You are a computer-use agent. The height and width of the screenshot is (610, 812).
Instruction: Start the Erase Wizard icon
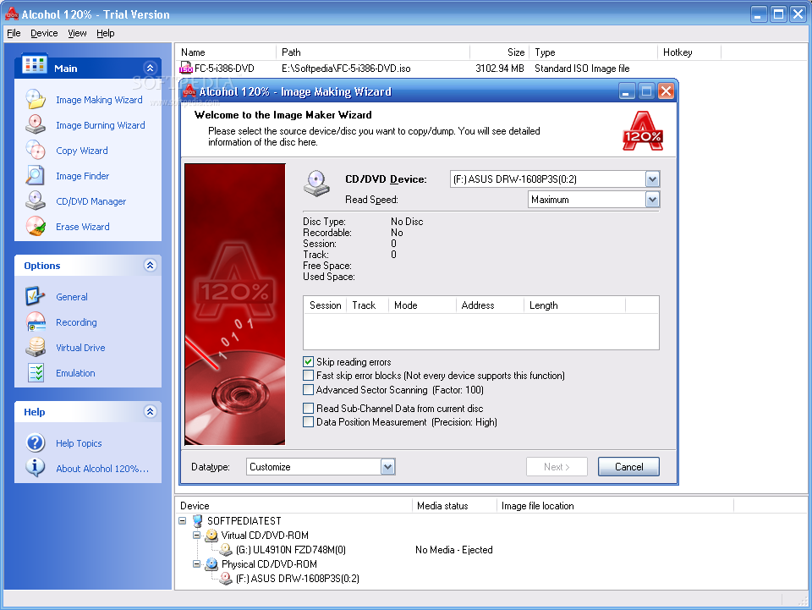[x=36, y=227]
